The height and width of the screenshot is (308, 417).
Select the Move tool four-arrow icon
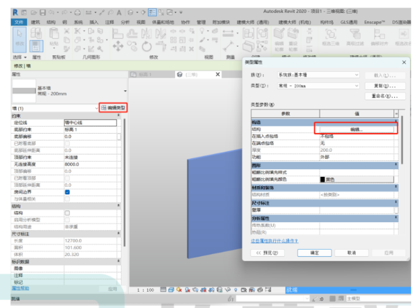tap(118, 46)
